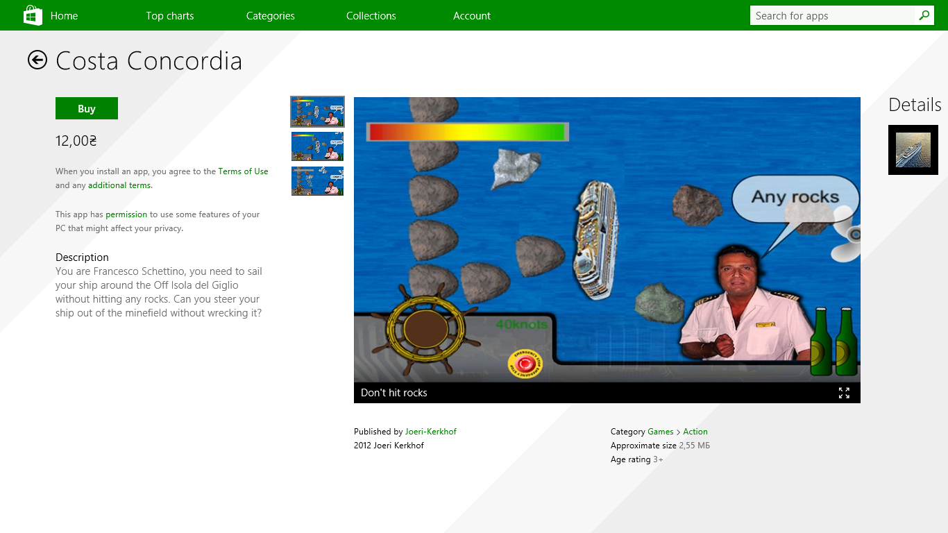Select the third screenshot thumbnail
Viewport: 948px width, 533px height.
(317, 181)
